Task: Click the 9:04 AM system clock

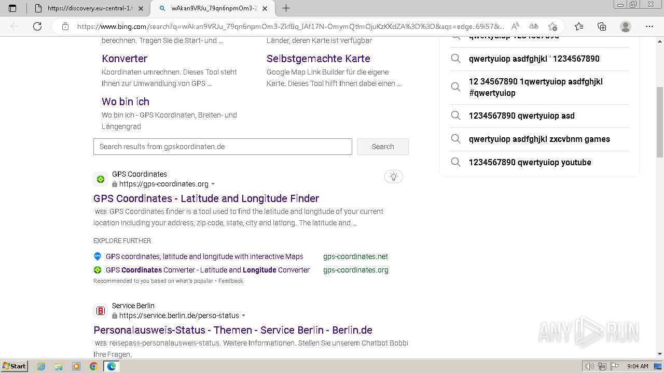Action: point(638,366)
